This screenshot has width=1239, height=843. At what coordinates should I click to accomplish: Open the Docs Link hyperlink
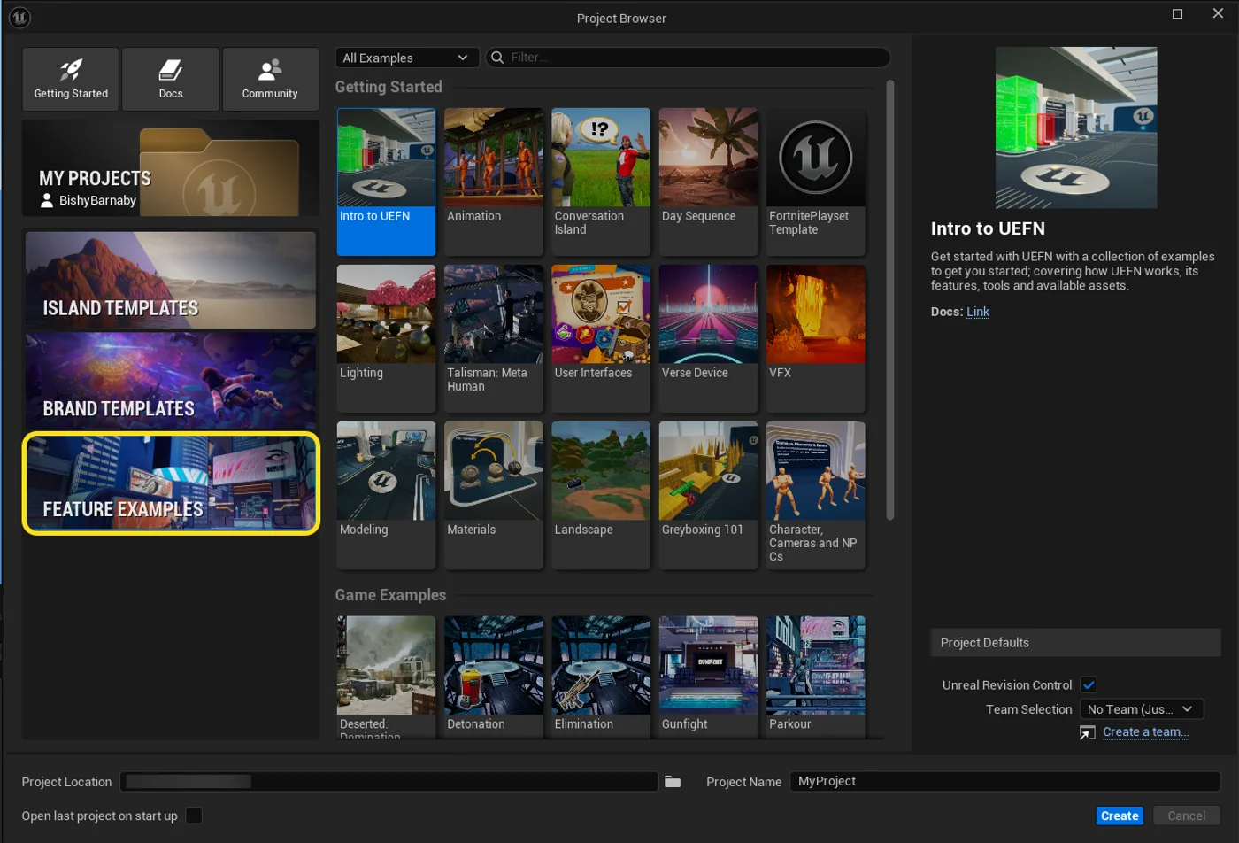pos(978,312)
